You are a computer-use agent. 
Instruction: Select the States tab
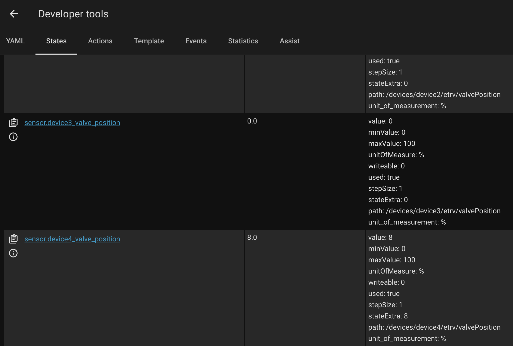tap(56, 41)
